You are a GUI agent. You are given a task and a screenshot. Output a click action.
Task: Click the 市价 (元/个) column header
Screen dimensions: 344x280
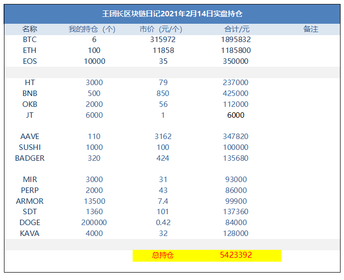point(161,29)
